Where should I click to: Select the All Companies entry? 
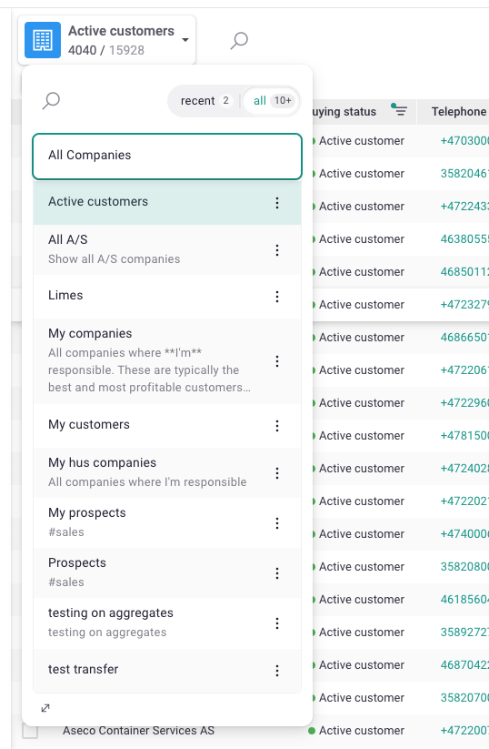tap(167, 157)
